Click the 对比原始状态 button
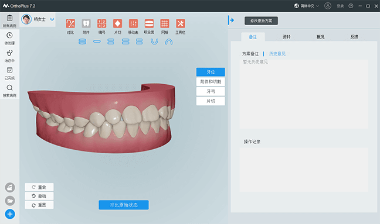The image size is (380, 224). point(124,205)
